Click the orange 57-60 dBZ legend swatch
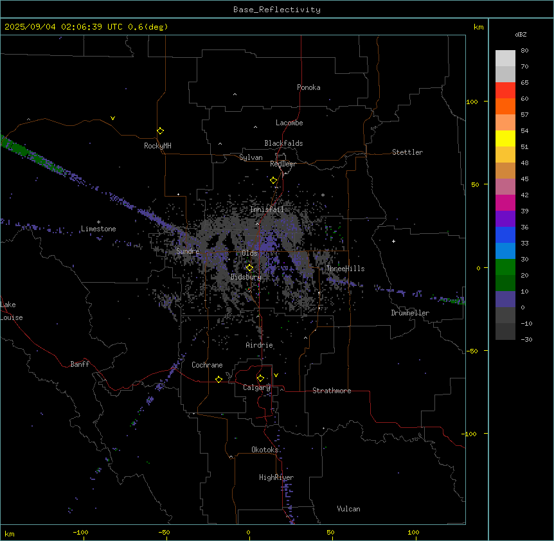554x541 pixels. tap(505, 106)
